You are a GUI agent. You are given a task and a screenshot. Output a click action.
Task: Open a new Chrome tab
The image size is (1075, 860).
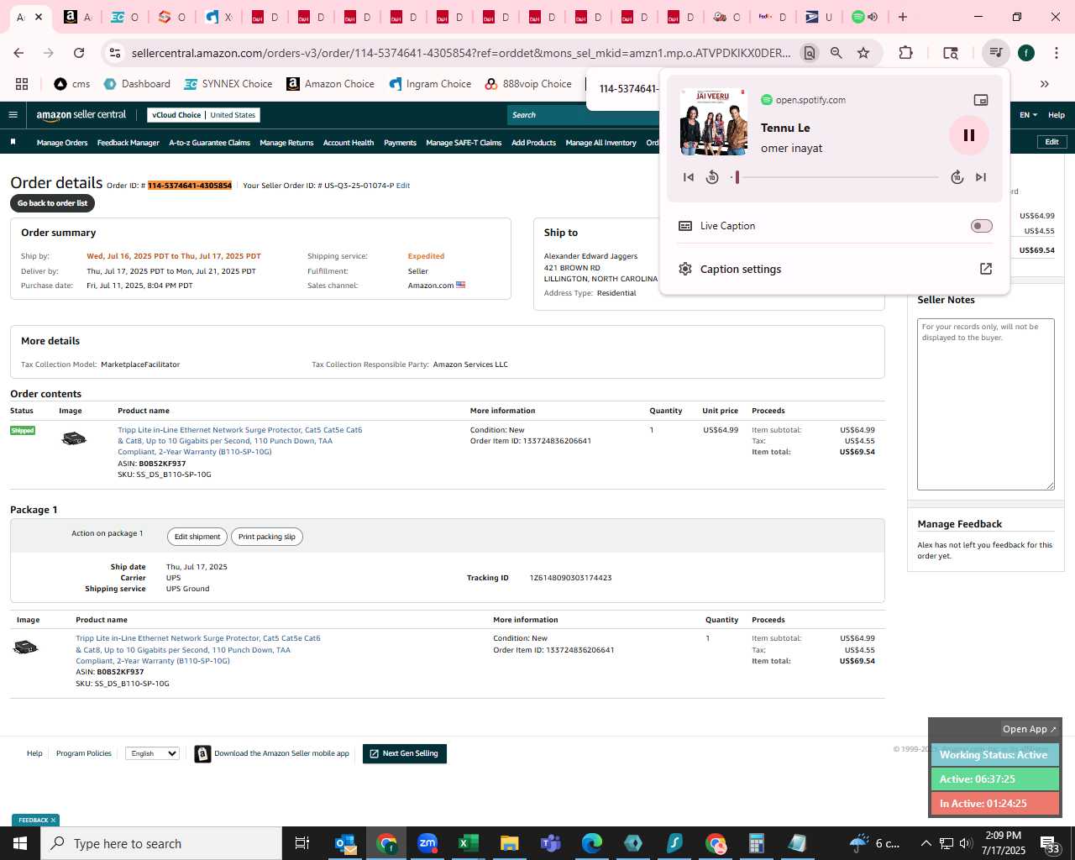coord(903,17)
